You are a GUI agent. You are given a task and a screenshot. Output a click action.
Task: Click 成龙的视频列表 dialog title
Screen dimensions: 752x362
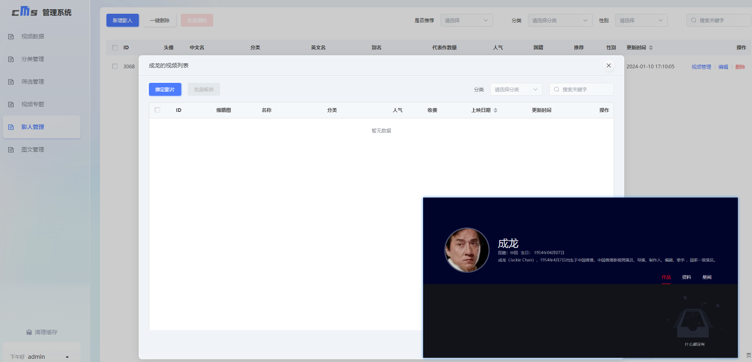[x=169, y=65]
